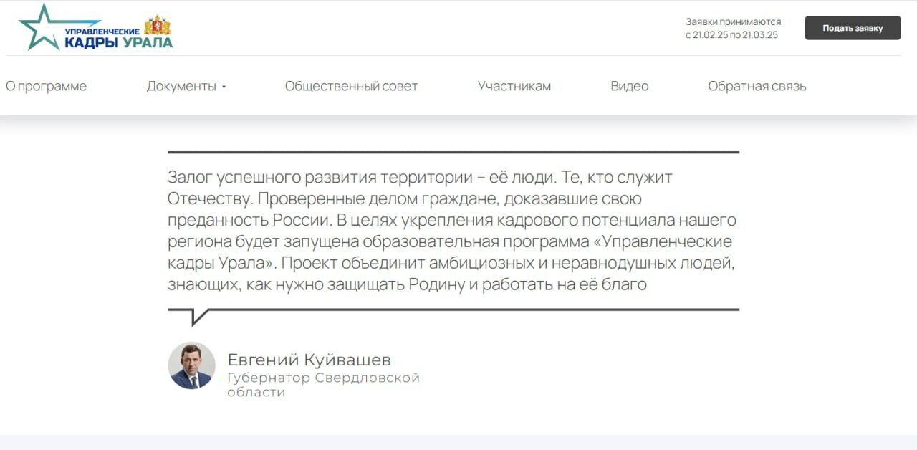The width and height of the screenshot is (917, 450).
Task: Click the Заявки принимаются dates text
Action: coord(733,28)
